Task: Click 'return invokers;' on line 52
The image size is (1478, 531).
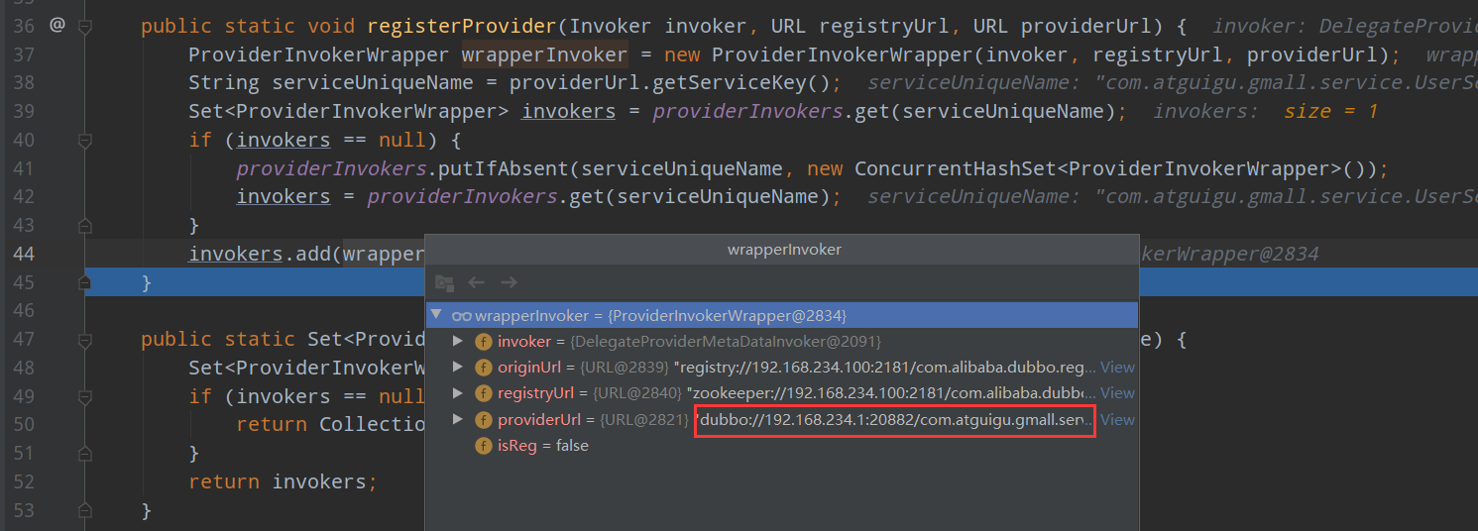Action: (284, 481)
